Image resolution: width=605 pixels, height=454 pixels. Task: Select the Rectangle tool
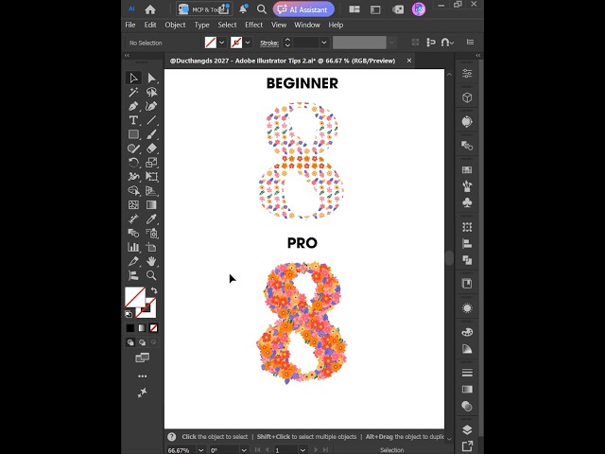click(x=133, y=134)
